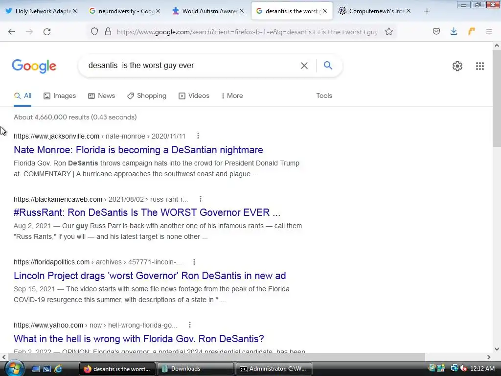Select the Shopping search filter
This screenshot has height=376, width=501.
click(x=147, y=95)
